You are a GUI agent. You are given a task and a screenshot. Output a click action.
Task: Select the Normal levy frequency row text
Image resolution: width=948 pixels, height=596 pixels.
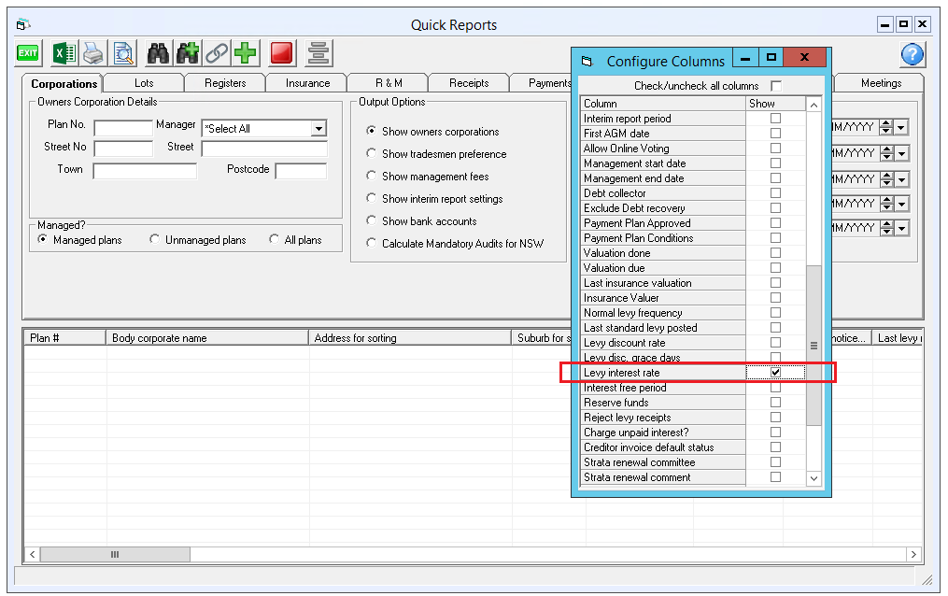pyautogui.click(x=633, y=313)
